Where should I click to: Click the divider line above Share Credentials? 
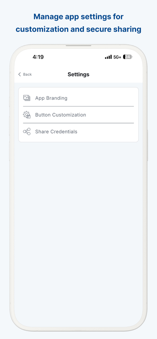[78, 123]
